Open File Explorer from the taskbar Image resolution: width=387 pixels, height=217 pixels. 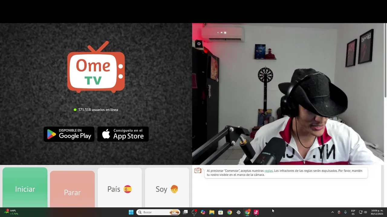[x=212, y=212]
